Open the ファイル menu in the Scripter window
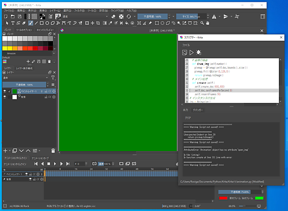The image size is (288, 211). (185, 44)
